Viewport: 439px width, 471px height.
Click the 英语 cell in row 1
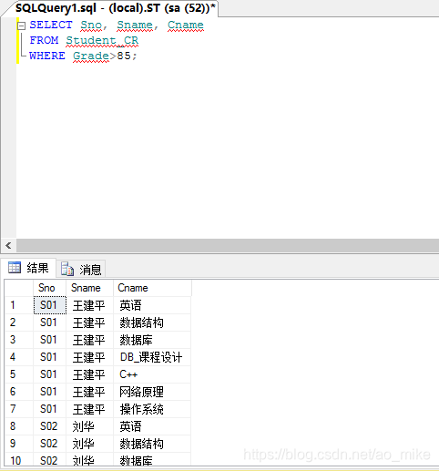tap(152, 305)
